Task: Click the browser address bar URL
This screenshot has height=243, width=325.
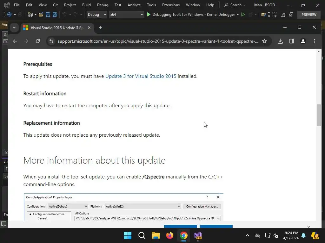Action: tap(158, 41)
